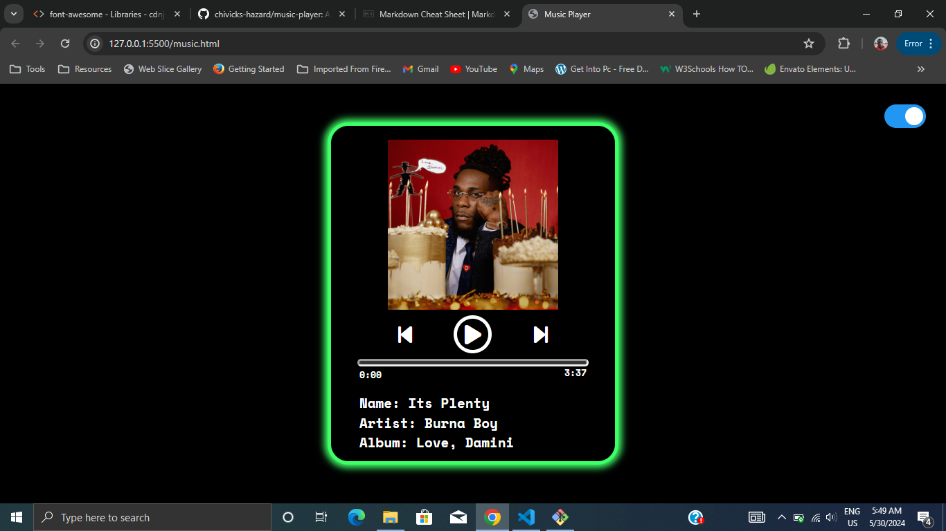The image size is (946, 531).
Task: Open the Web Slice Gallery bookmark
Action: 163,69
